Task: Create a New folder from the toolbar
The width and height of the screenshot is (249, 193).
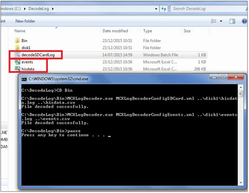Action: point(25,21)
